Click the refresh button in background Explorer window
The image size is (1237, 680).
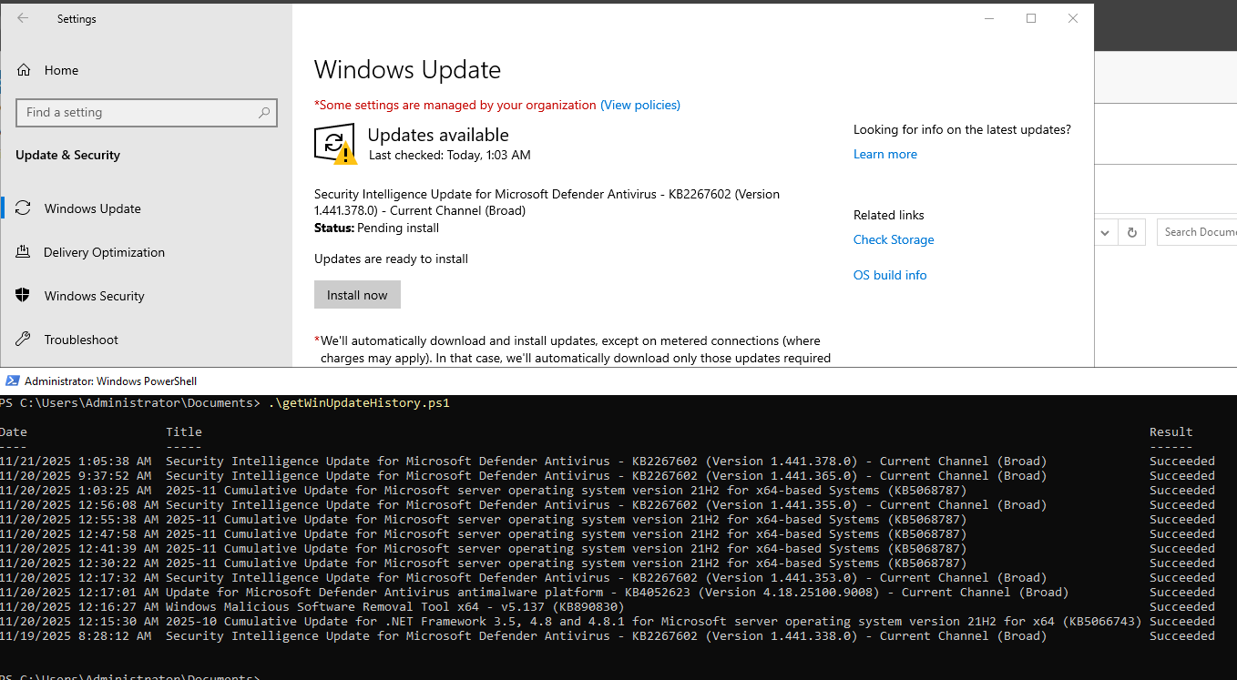pos(1131,232)
